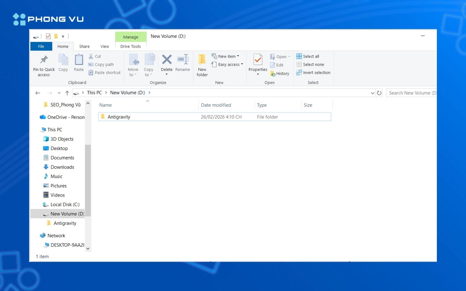Refresh the current folder view
Screen dimensions: 466x291
[379, 93]
